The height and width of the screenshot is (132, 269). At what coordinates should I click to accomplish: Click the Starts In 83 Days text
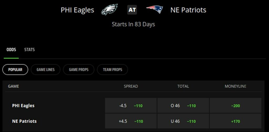click(133, 24)
